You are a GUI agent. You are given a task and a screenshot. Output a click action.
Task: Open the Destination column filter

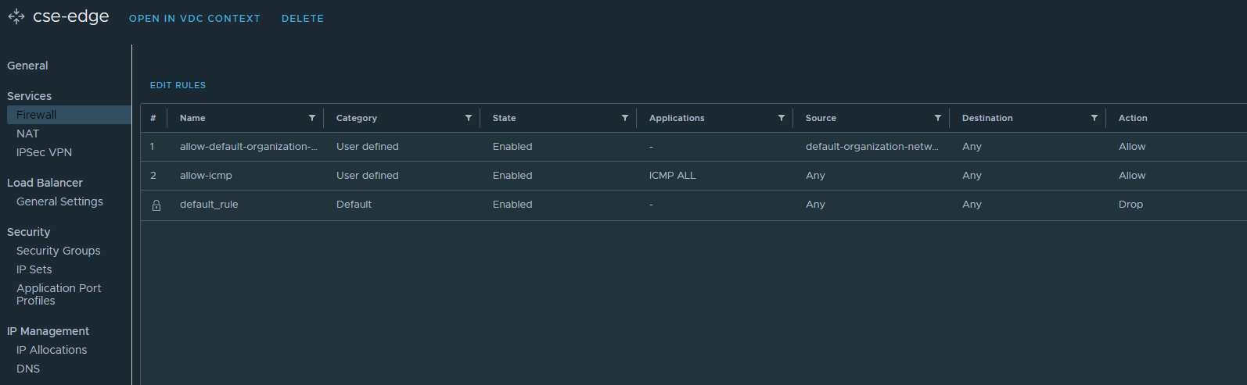tap(1094, 118)
